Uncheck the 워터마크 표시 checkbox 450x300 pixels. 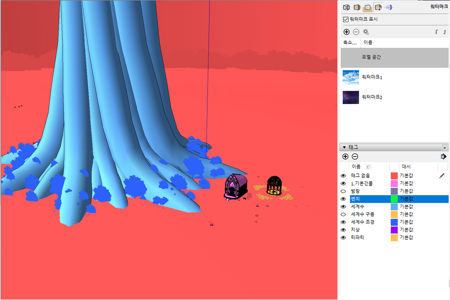[x=346, y=19]
